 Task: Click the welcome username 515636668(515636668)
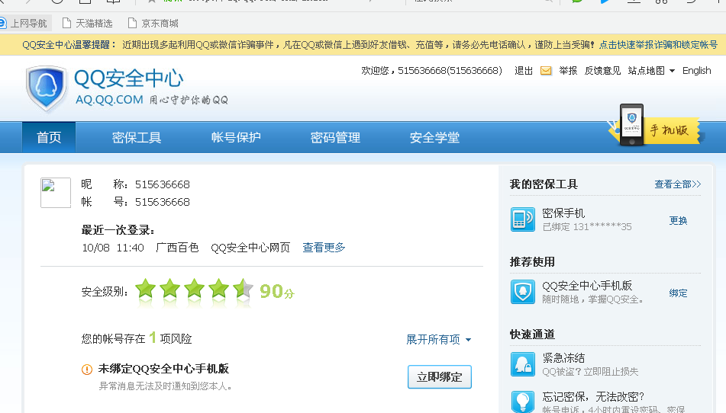tap(450, 71)
